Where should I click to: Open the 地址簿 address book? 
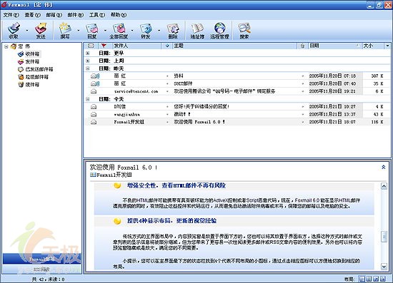pos(197,31)
